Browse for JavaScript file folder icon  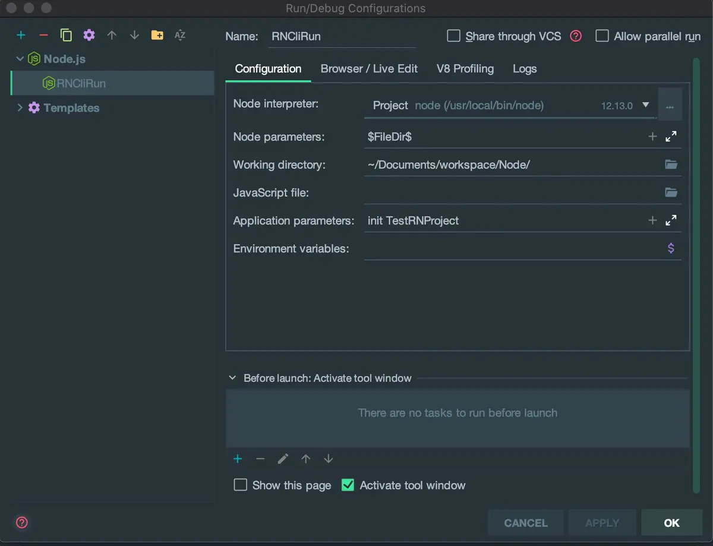[x=671, y=192]
